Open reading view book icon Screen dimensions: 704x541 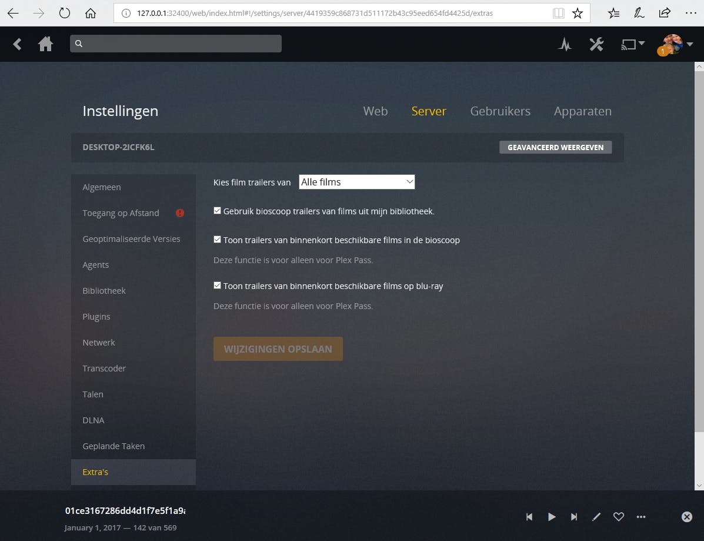coord(559,13)
